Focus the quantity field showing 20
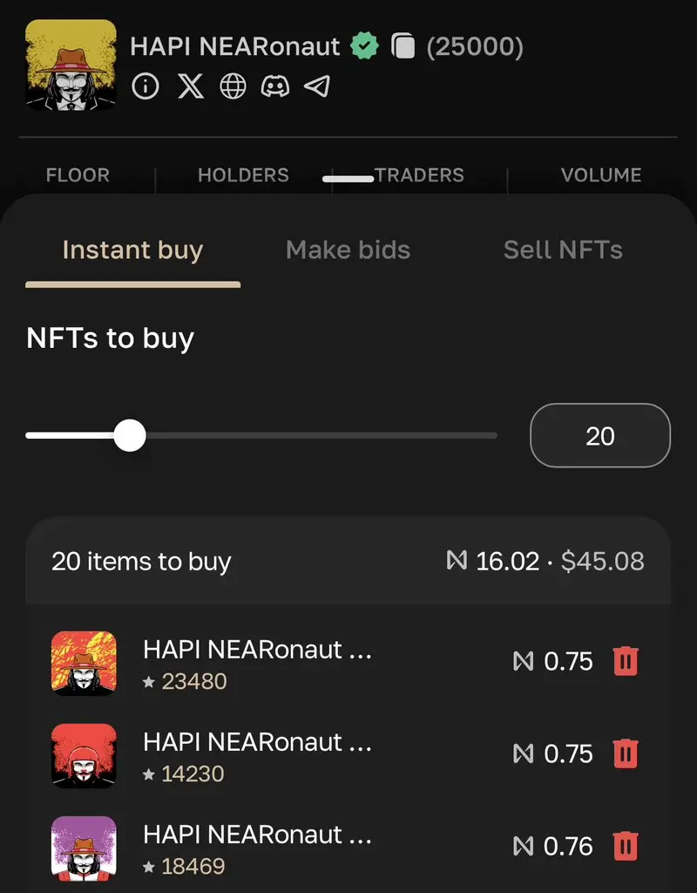The width and height of the screenshot is (697, 893). tap(600, 436)
